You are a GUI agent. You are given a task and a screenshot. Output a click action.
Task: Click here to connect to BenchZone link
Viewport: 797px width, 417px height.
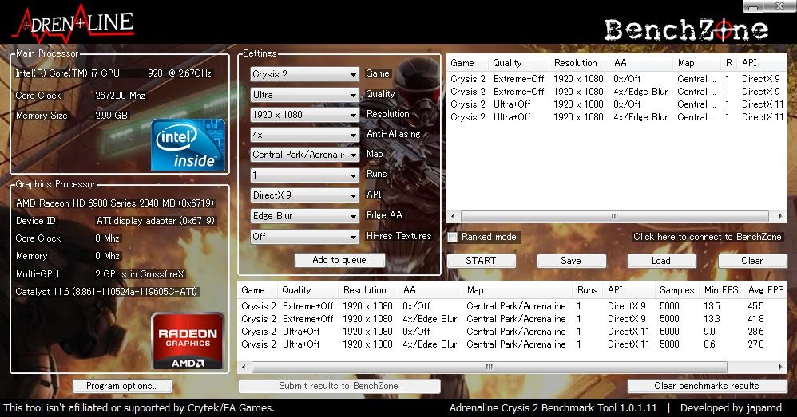coord(707,237)
